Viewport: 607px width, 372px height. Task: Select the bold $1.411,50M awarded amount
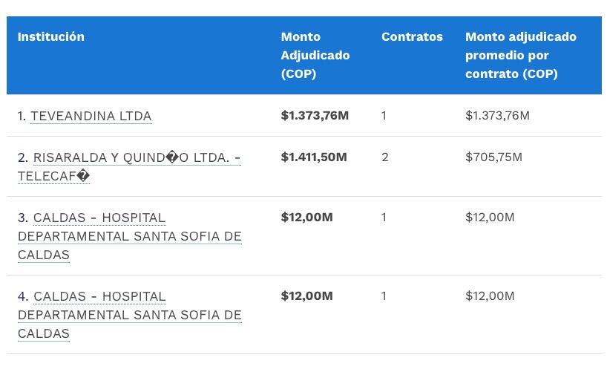click(315, 157)
